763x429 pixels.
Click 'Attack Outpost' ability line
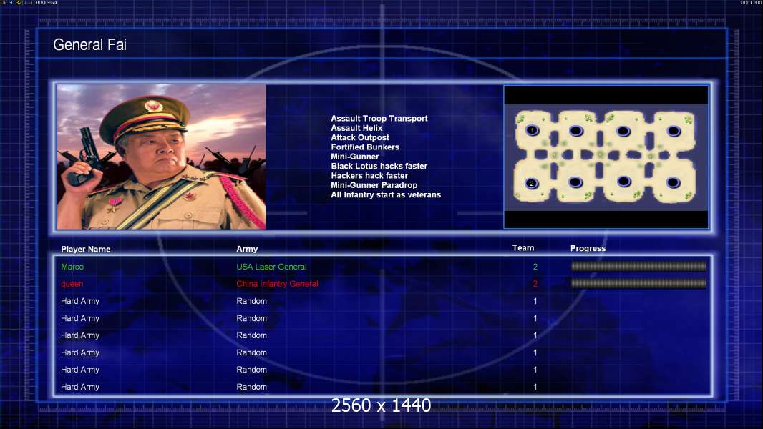pos(360,137)
